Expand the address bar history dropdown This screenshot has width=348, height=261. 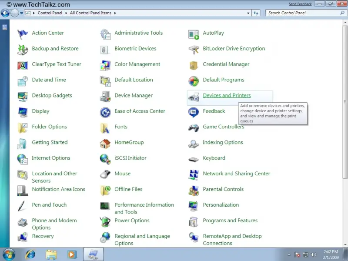pos(248,13)
